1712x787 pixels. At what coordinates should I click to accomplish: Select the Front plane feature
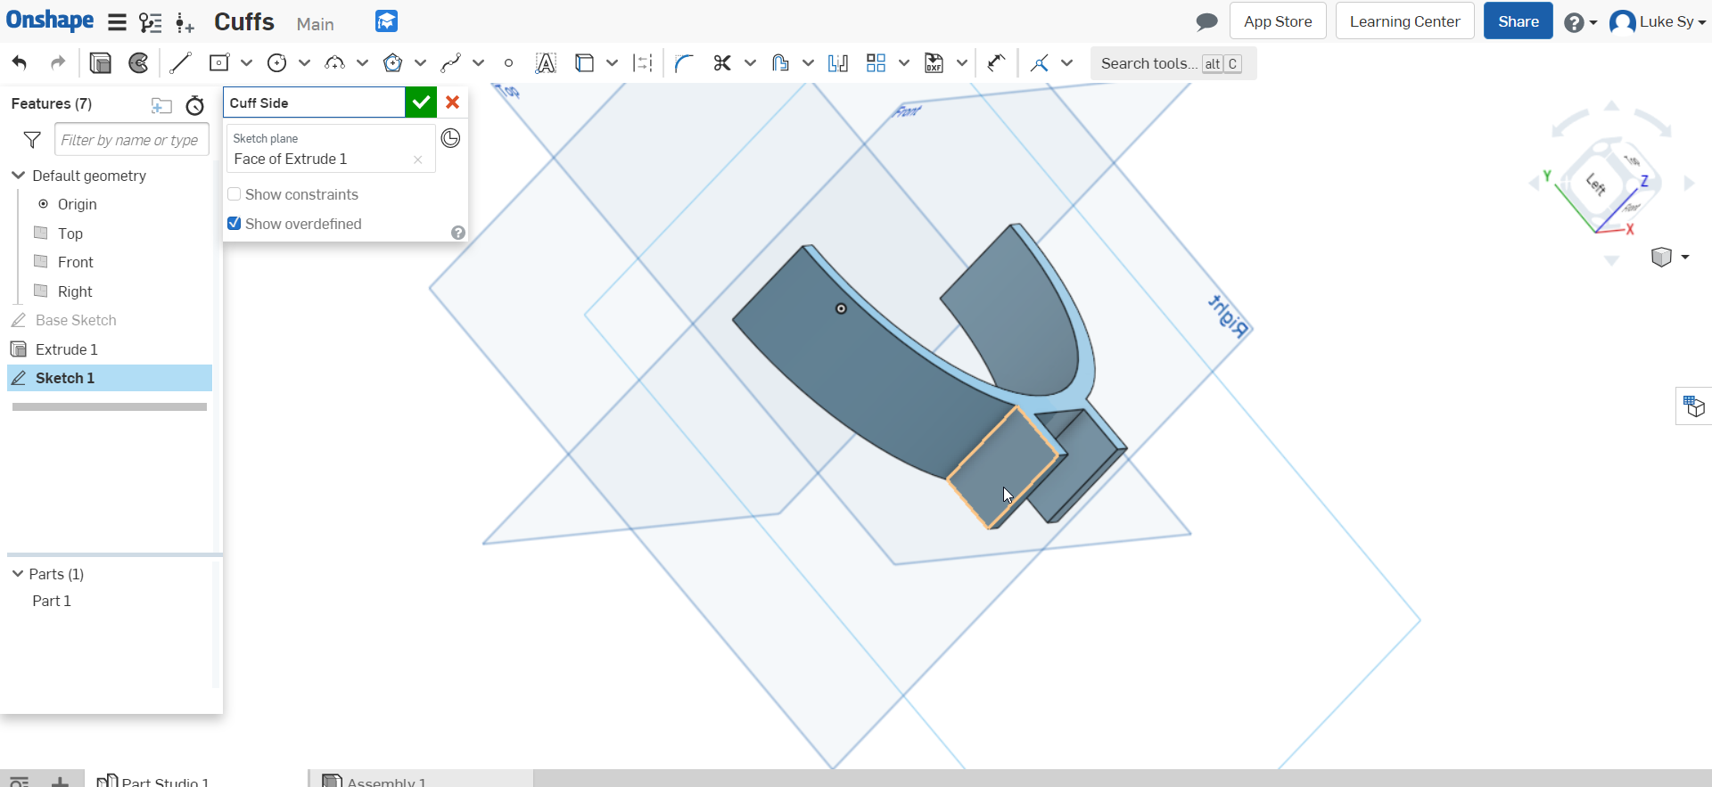[75, 262]
